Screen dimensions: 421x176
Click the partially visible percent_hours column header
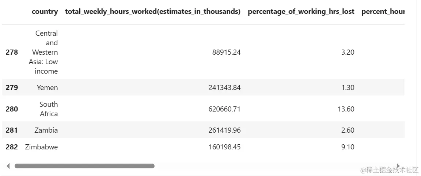[383, 12]
